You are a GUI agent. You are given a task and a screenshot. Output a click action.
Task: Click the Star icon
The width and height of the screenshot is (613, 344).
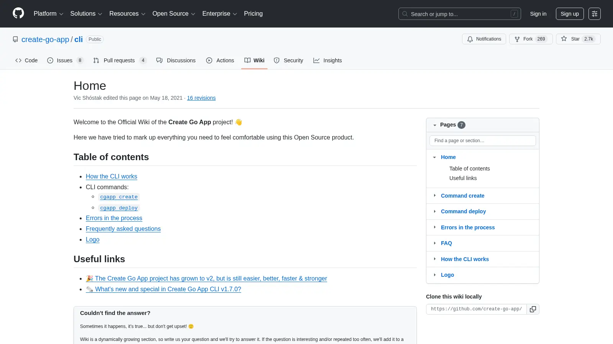click(x=564, y=39)
